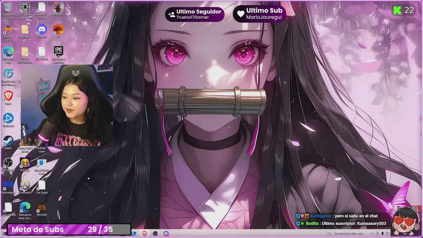Image resolution: width=423 pixels, height=238 pixels.
Task: Open the Riot Client shortcut
Action: coord(42,54)
